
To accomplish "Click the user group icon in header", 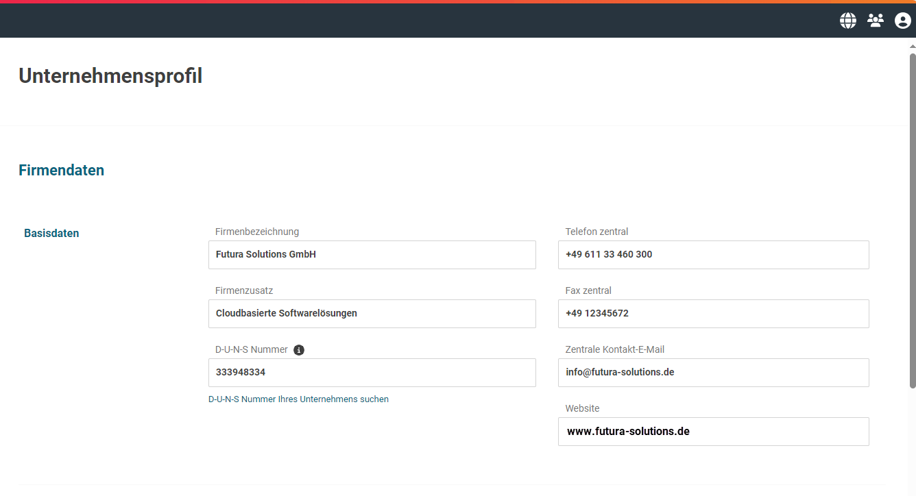I will pos(876,21).
